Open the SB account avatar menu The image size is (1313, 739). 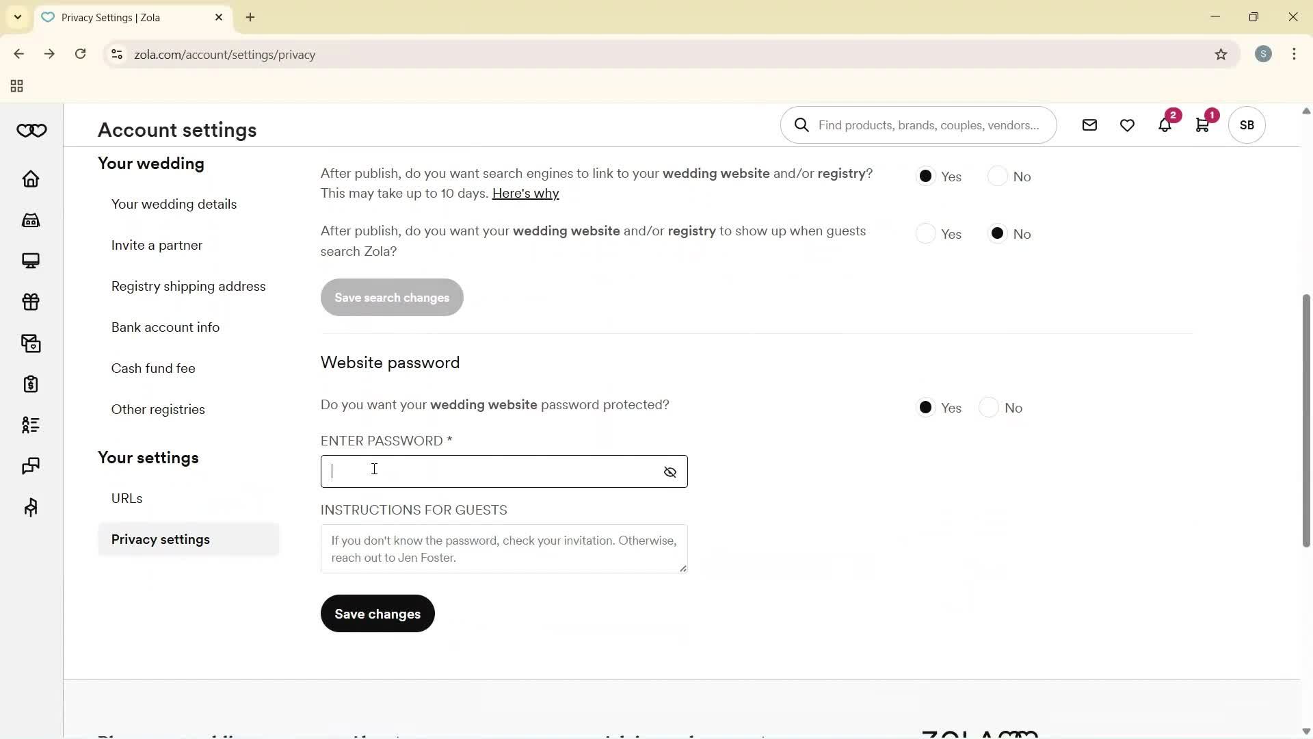click(1247, 125)
